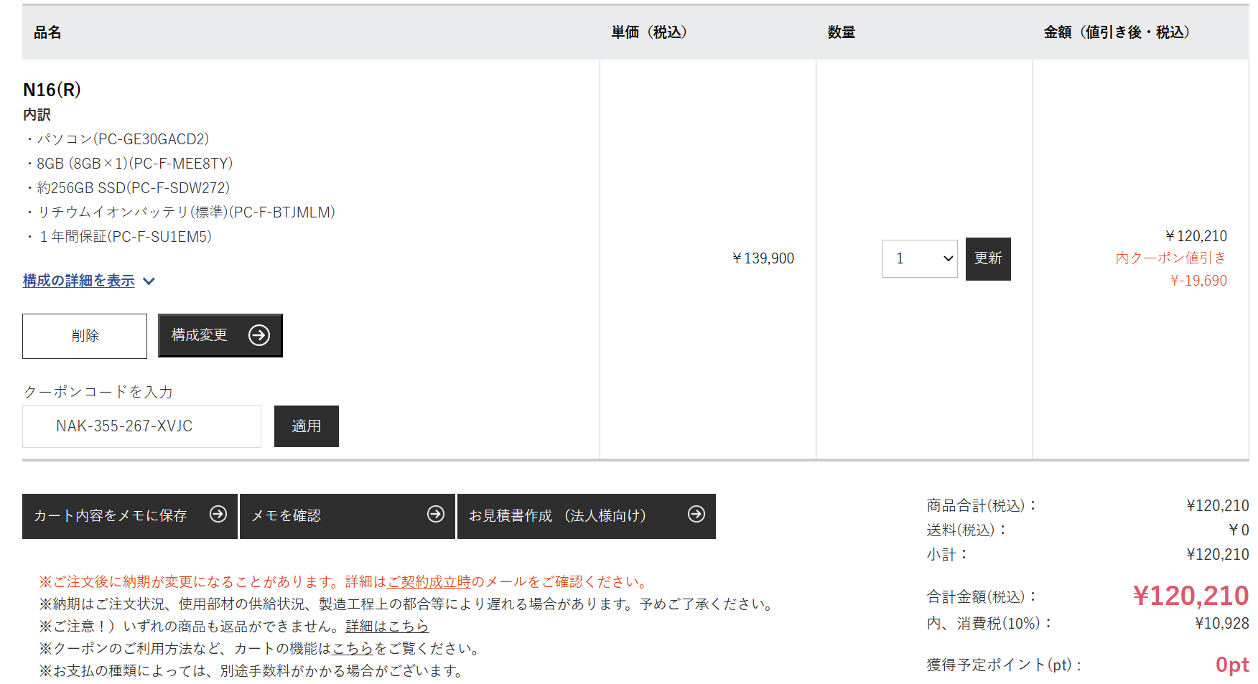Select 1年間保証(PC-F-SU1EM5) line

coord(118,237)
